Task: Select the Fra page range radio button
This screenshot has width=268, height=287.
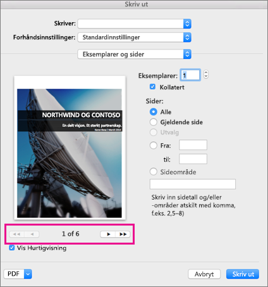Action: click(x=154, y=145)
